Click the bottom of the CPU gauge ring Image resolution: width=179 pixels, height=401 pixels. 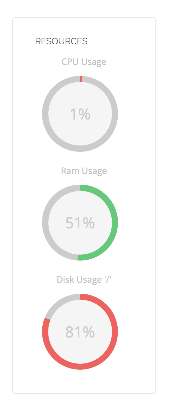80,149
